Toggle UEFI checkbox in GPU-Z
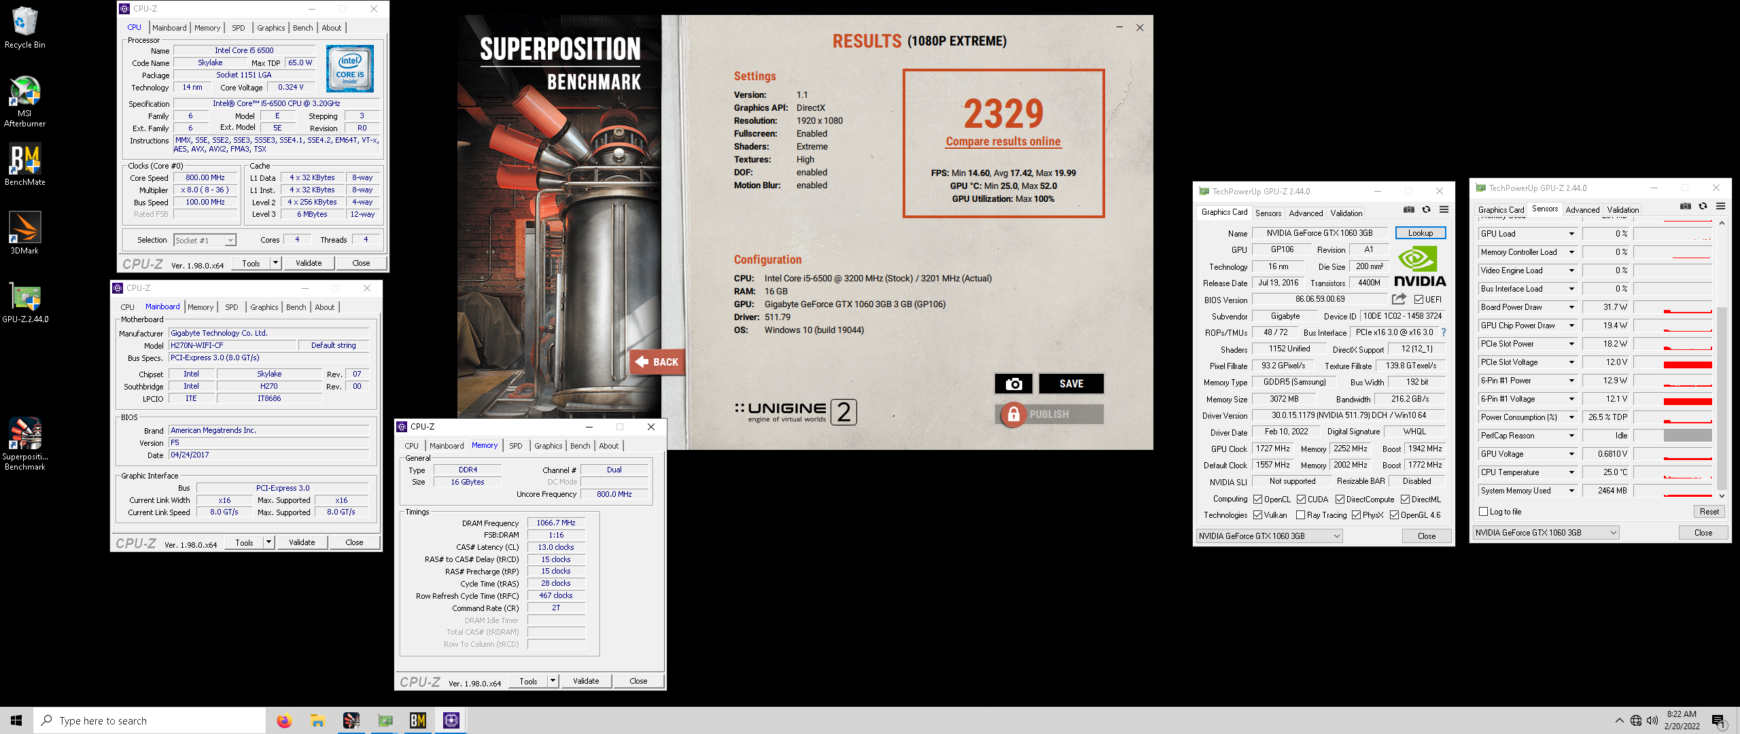1740x734 pixels. coord(1419,300)
